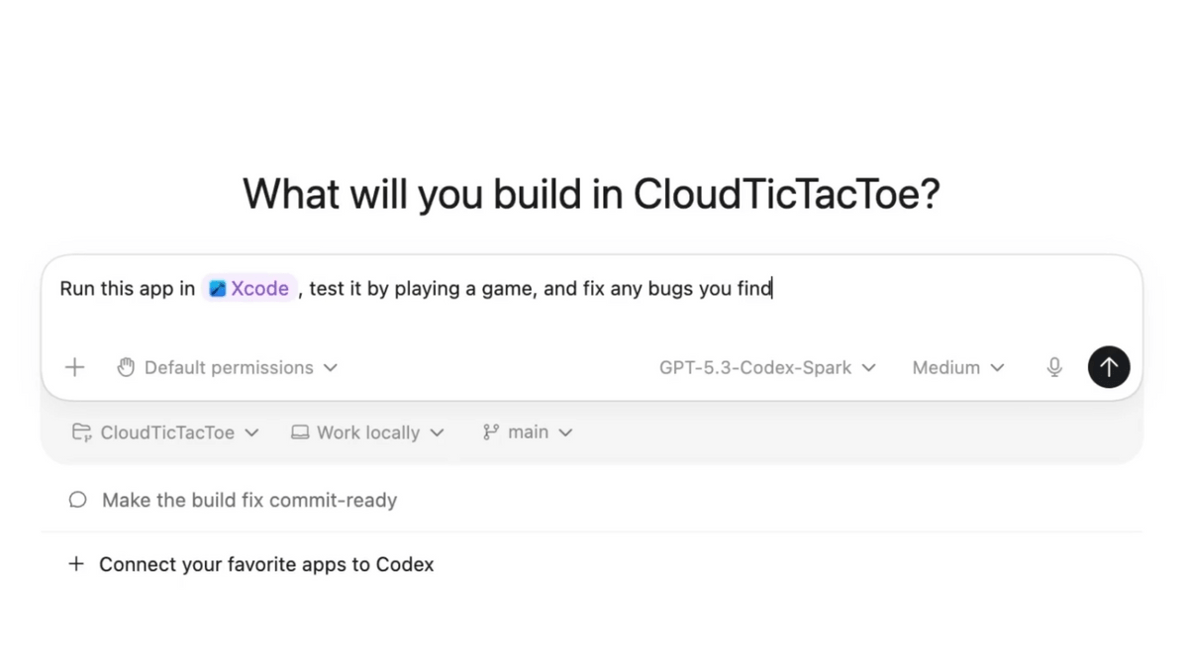Click the speech bubble icon beside the suggestion
1188x668 pixels.
[x=77, y=500]
